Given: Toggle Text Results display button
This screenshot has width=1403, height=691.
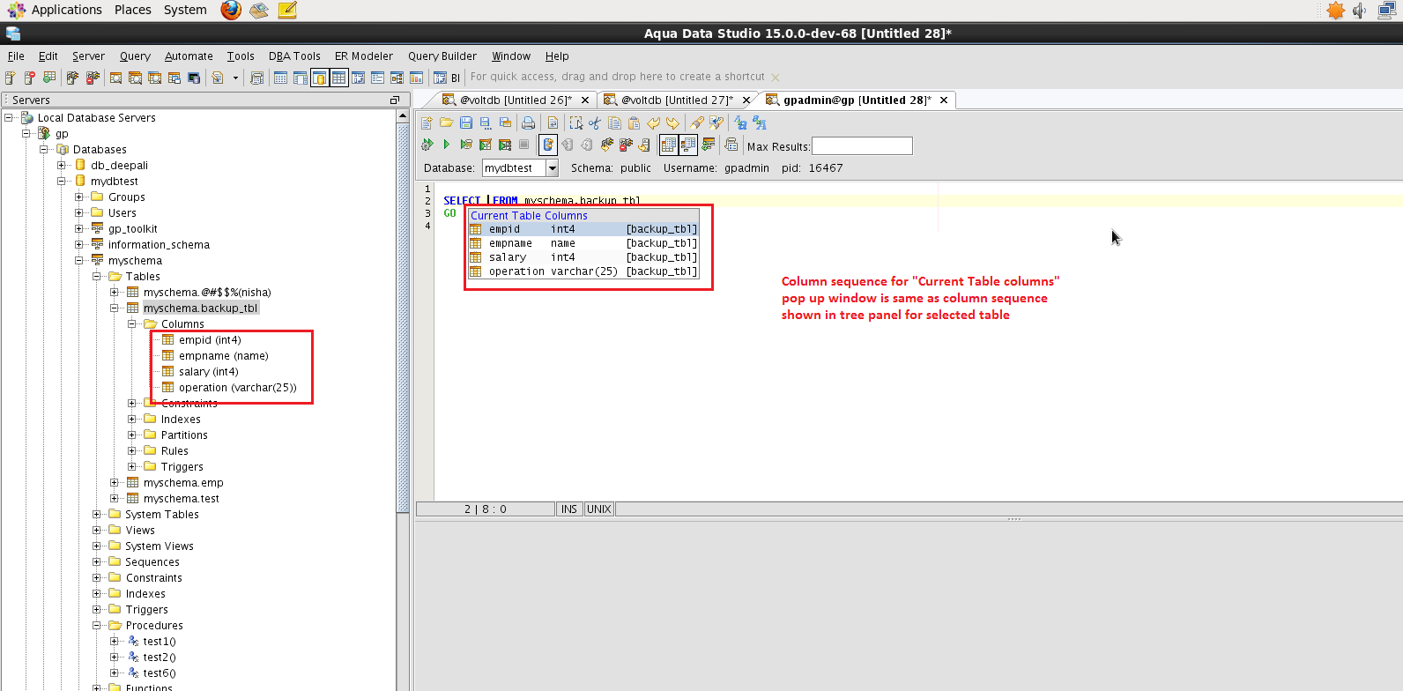Looking at the screenshot, I should [x=688, y=145].
